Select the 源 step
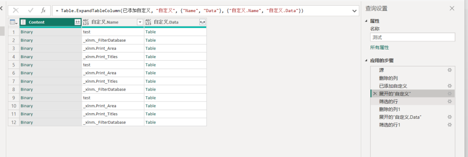 (413, 70)
